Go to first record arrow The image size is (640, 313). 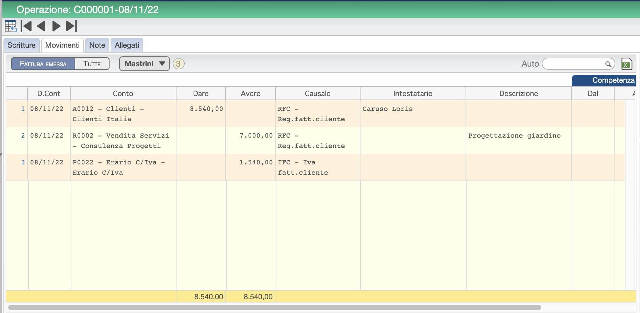tap(26, 26)
